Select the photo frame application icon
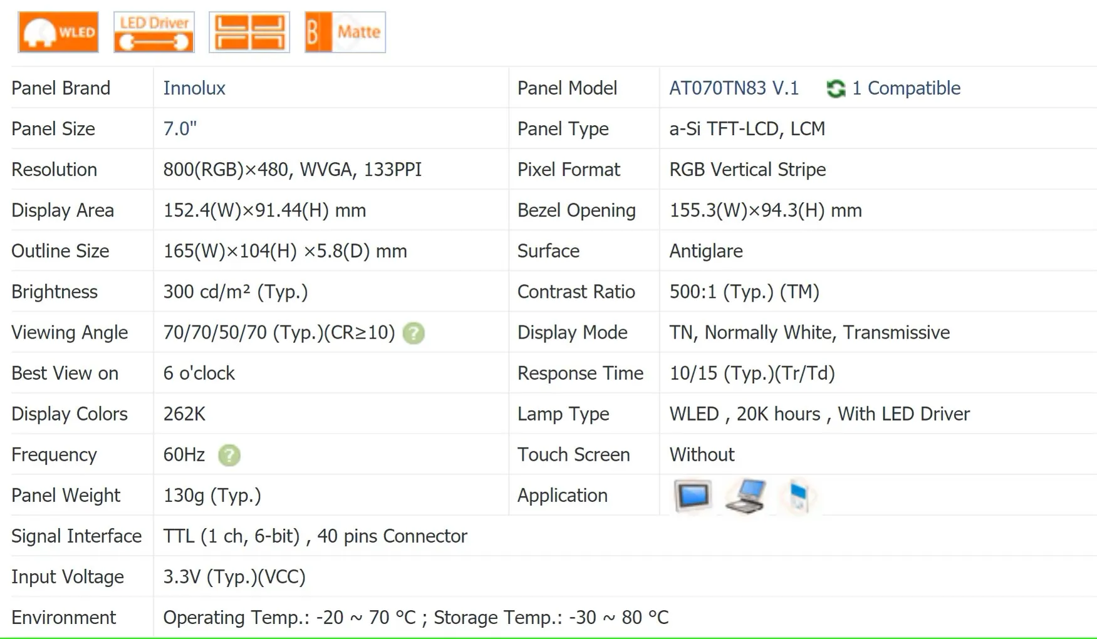1097x639 pixels. tap(693, 496)
